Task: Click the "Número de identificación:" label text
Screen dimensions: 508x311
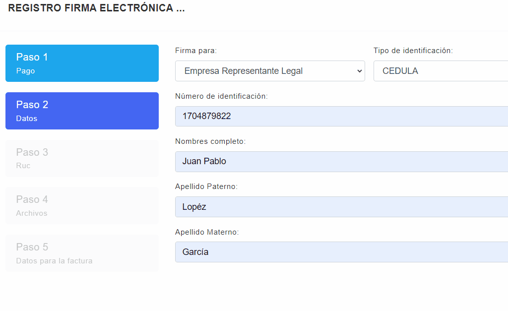Action: click(x=221, y=96)
